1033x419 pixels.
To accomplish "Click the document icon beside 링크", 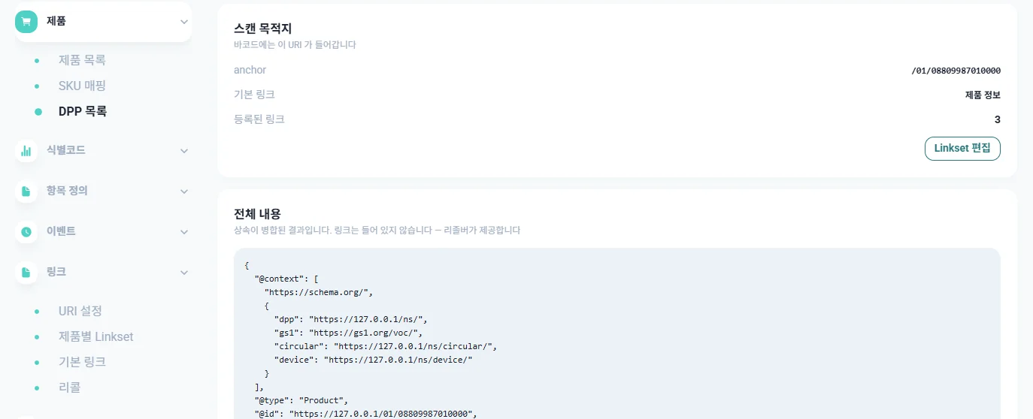I will pos(26,273).
